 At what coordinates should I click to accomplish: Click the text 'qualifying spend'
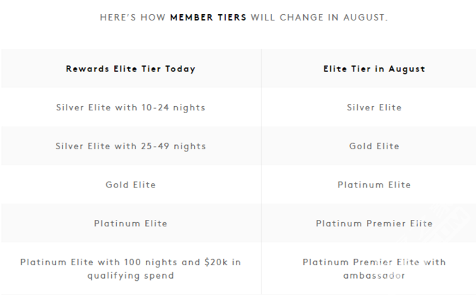click(x=131, y=276)
